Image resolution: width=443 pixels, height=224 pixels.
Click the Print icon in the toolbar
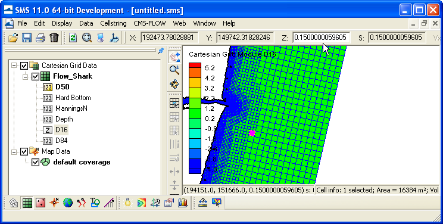coord(40,38)
